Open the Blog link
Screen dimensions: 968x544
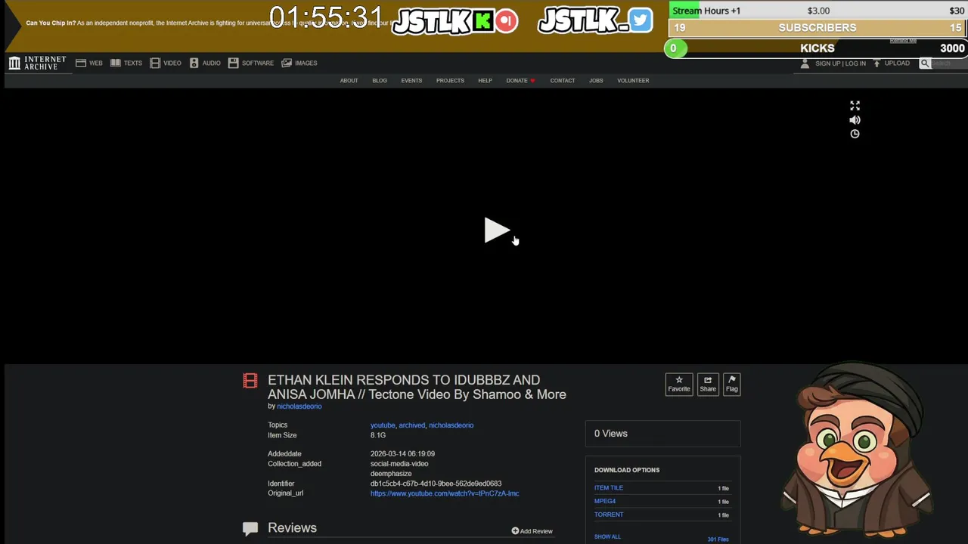point(380,81)
